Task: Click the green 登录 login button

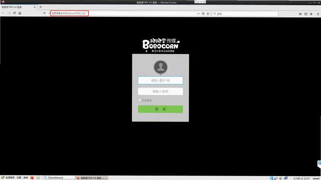Action: pyautogui.click(x=160, y=109)
